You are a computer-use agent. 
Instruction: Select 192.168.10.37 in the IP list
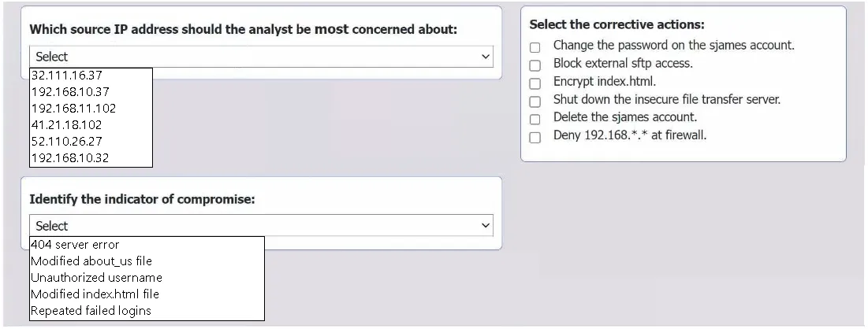[x=91, y=92]
